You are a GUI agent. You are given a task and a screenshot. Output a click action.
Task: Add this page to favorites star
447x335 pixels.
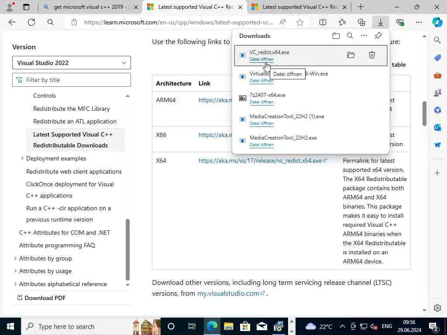pos(299,22)
